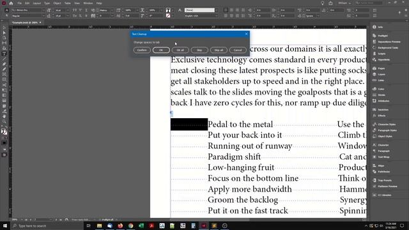Open the tracking value dropdown

coord(112,16)
